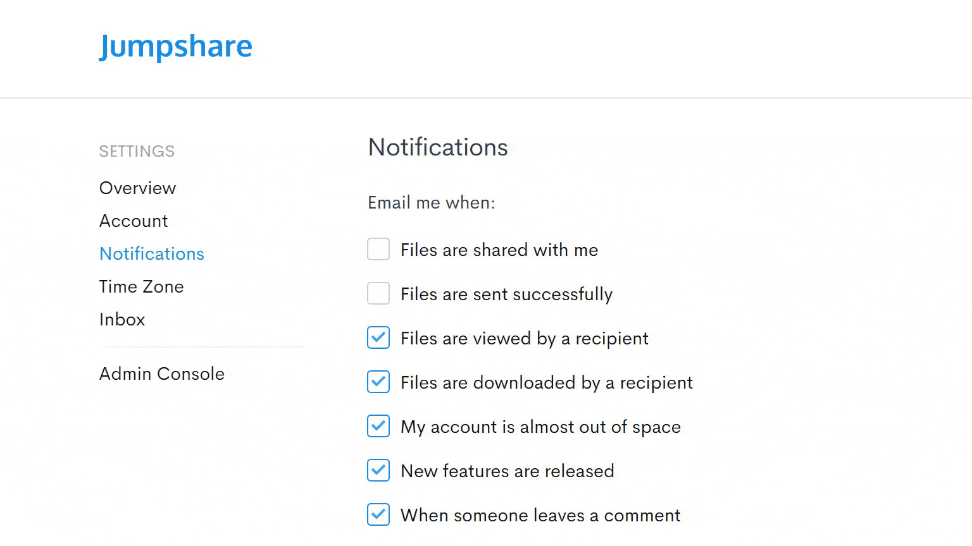Select Notifications in the settings sidebar
Screen dimensions: 972x546
(152, 254)
